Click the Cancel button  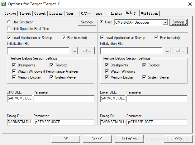point(97,139)
